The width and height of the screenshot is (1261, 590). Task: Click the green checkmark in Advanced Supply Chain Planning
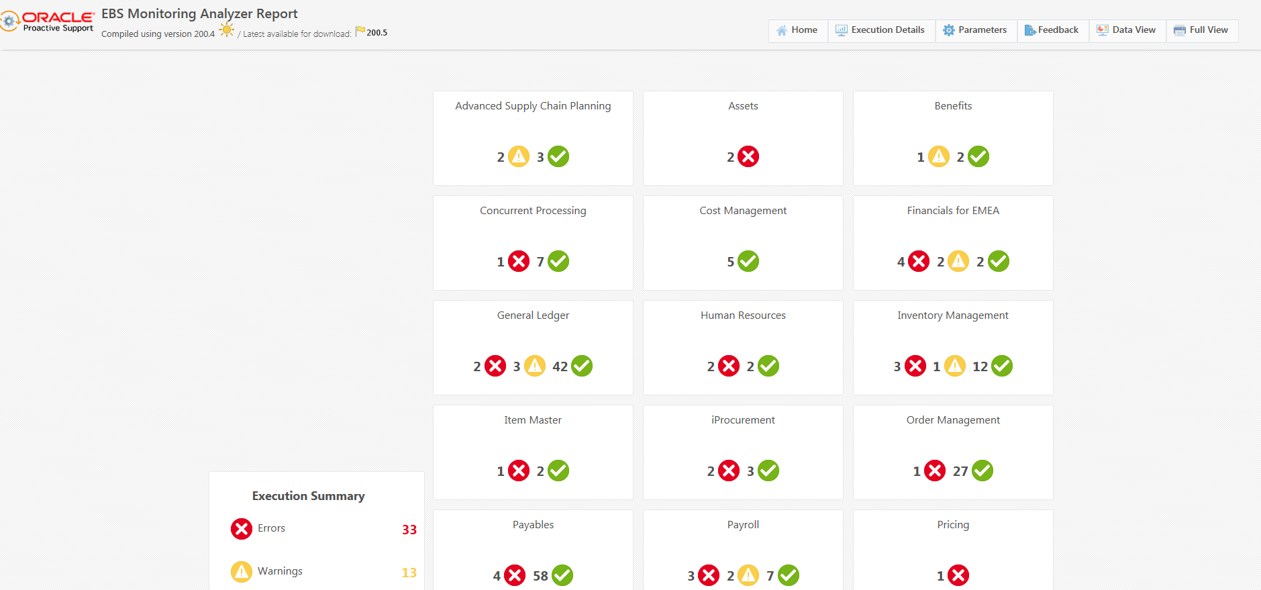pyautogui.click(x=558, y=156)
